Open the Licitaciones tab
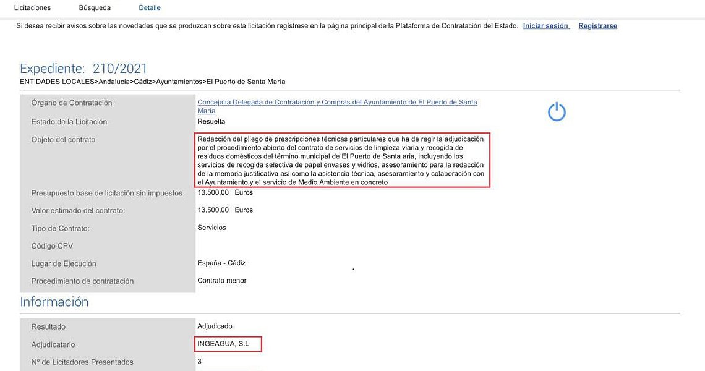Viewport: 705px width, 371px height. coord(32,8)
